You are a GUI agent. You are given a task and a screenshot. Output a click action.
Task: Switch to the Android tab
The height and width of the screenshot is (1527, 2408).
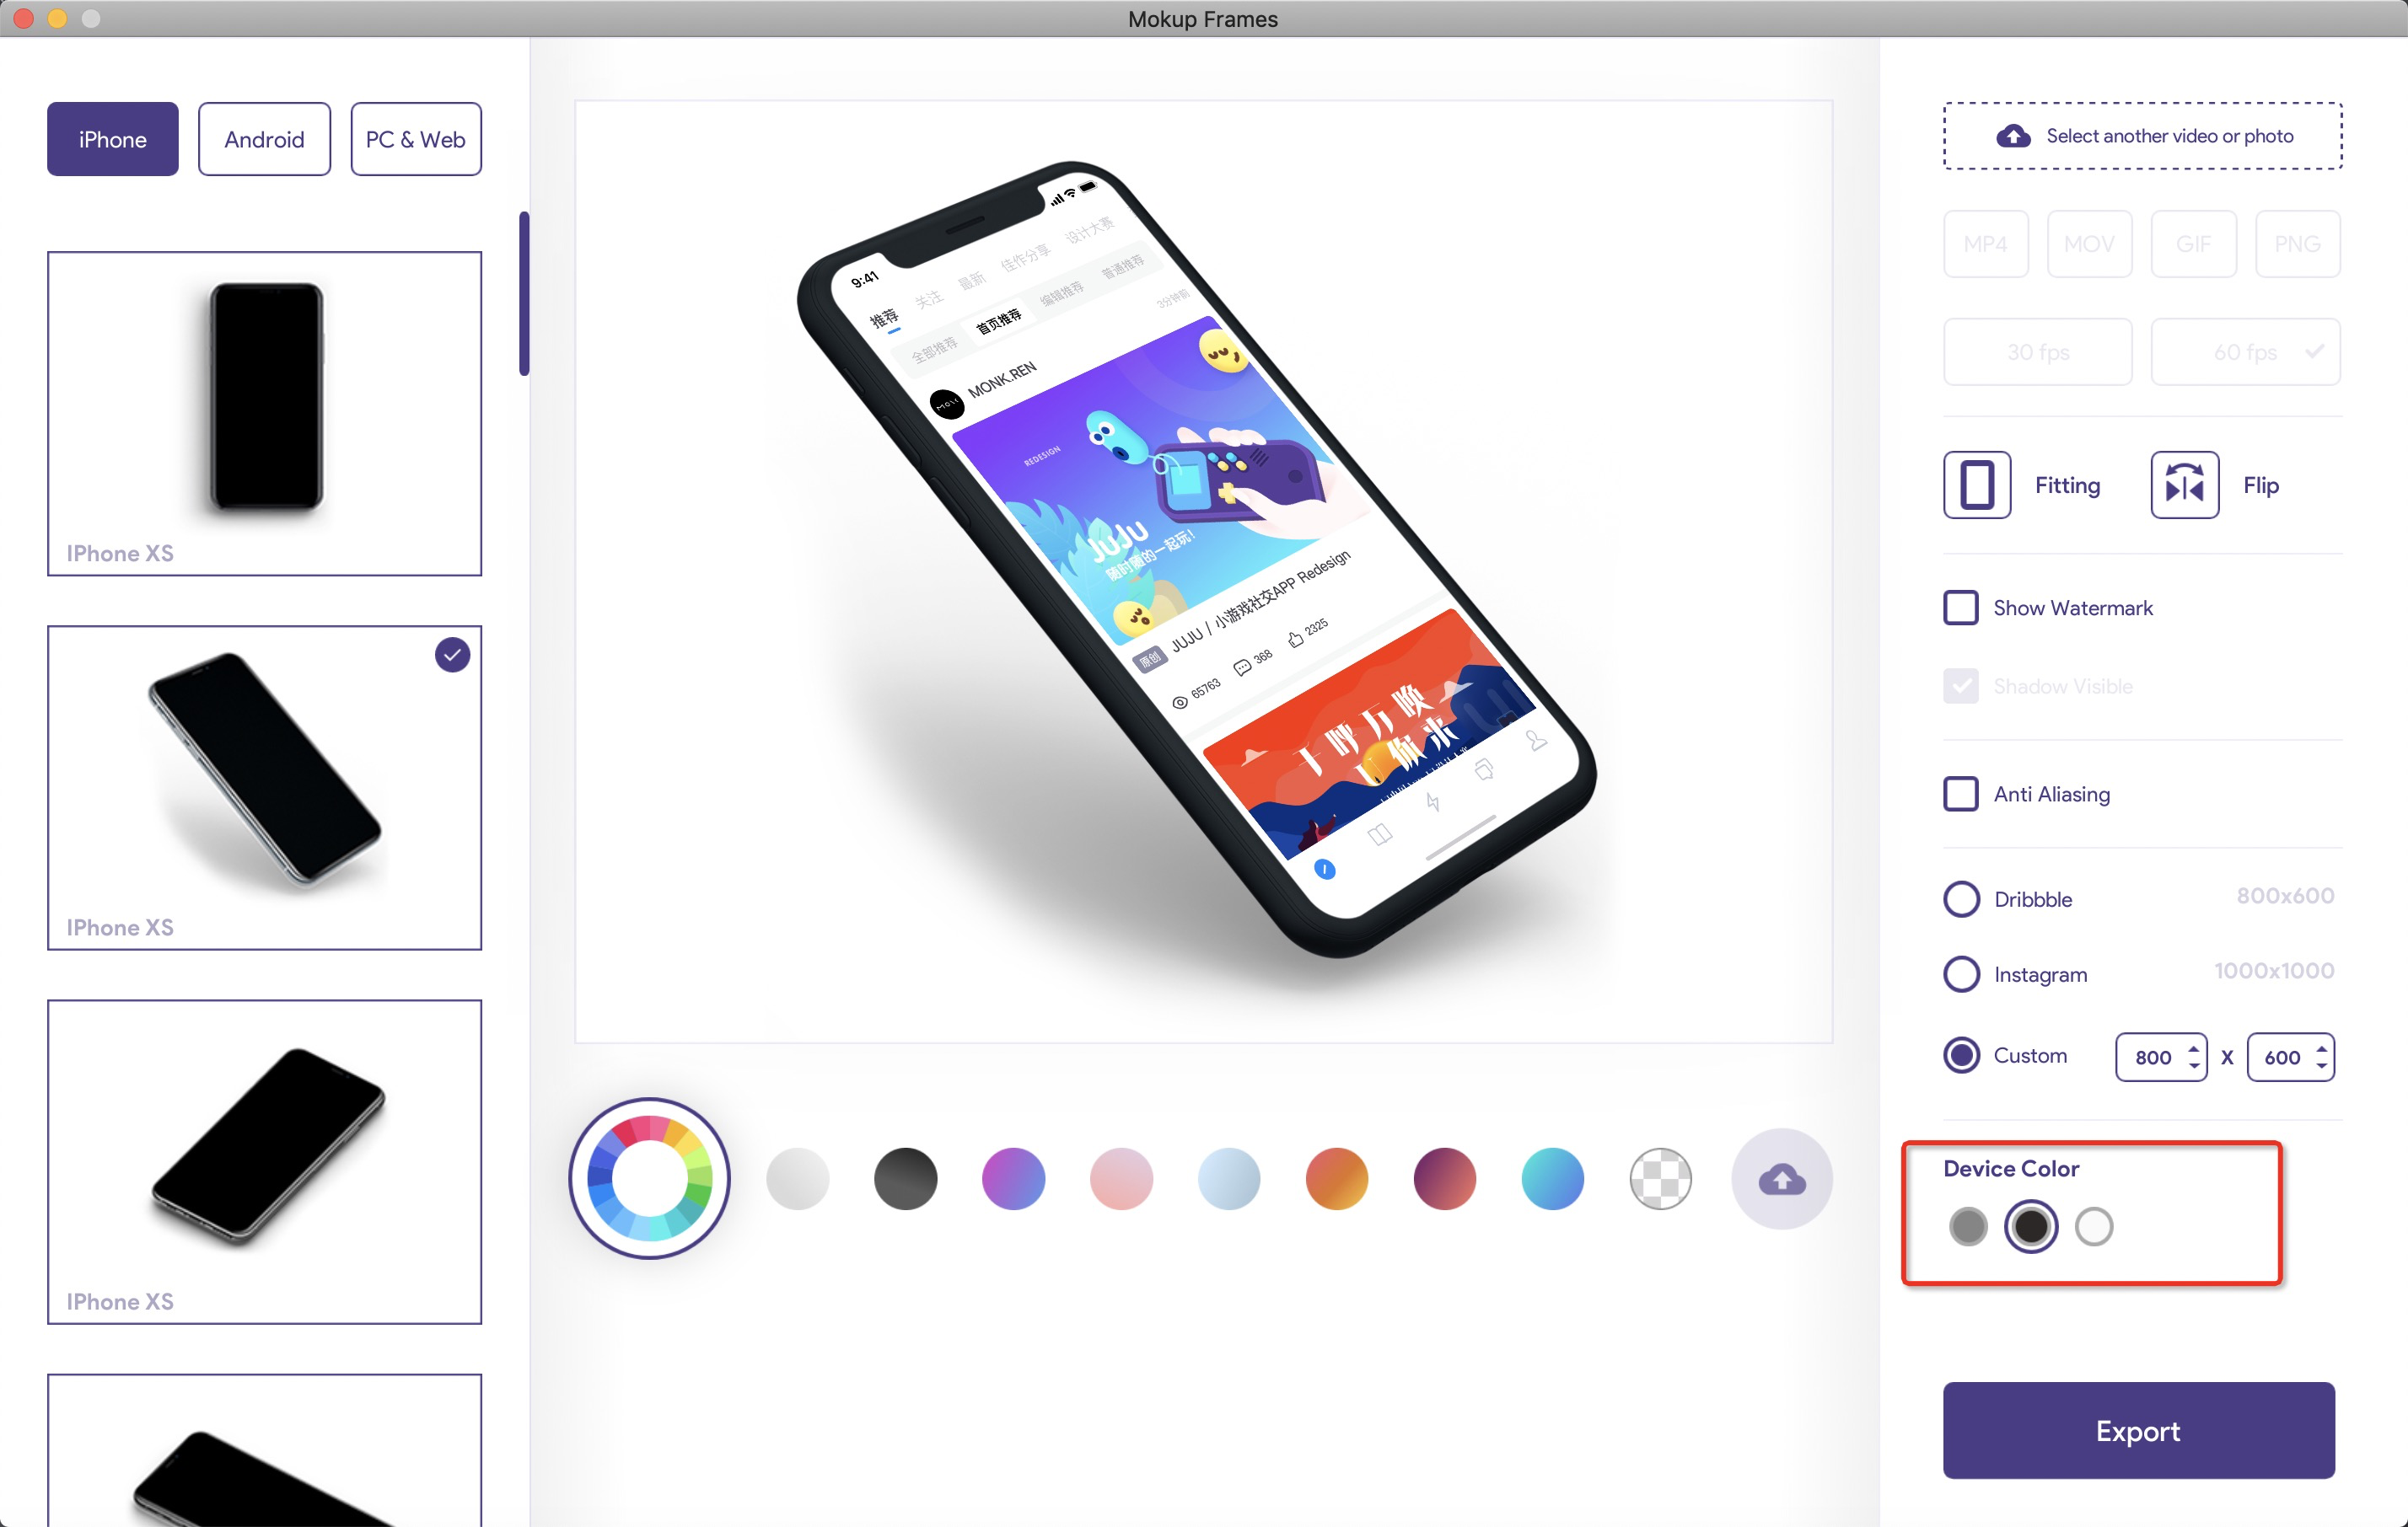(x=264, y=139)
